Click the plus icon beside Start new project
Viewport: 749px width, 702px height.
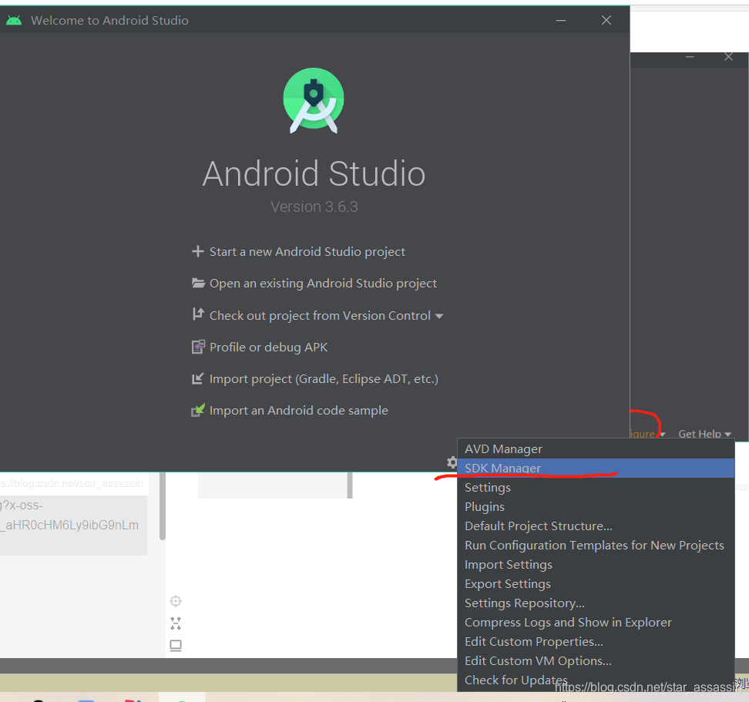pyautogui.click(x=198, y=251)
